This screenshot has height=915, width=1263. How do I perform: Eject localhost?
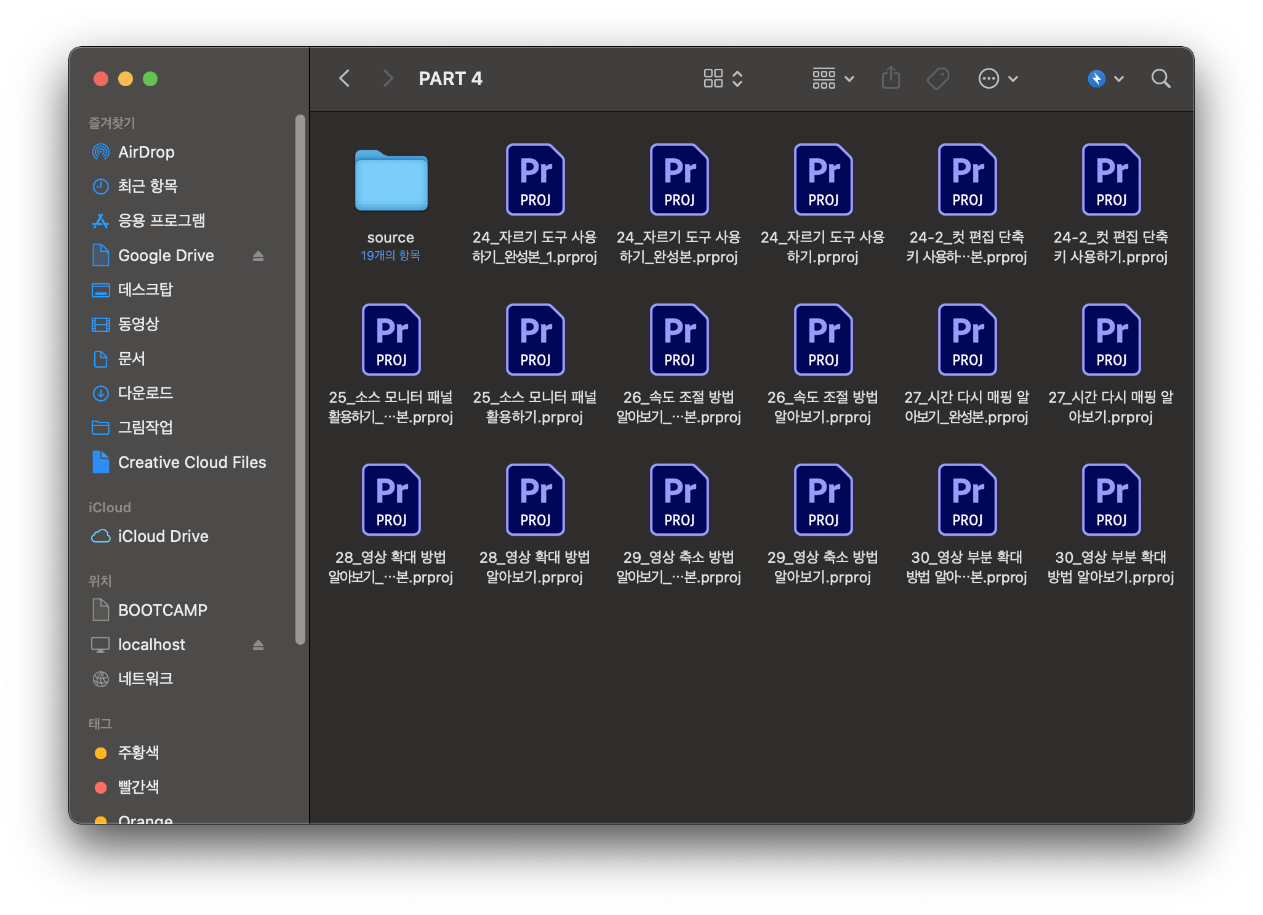tap(259, 645)
